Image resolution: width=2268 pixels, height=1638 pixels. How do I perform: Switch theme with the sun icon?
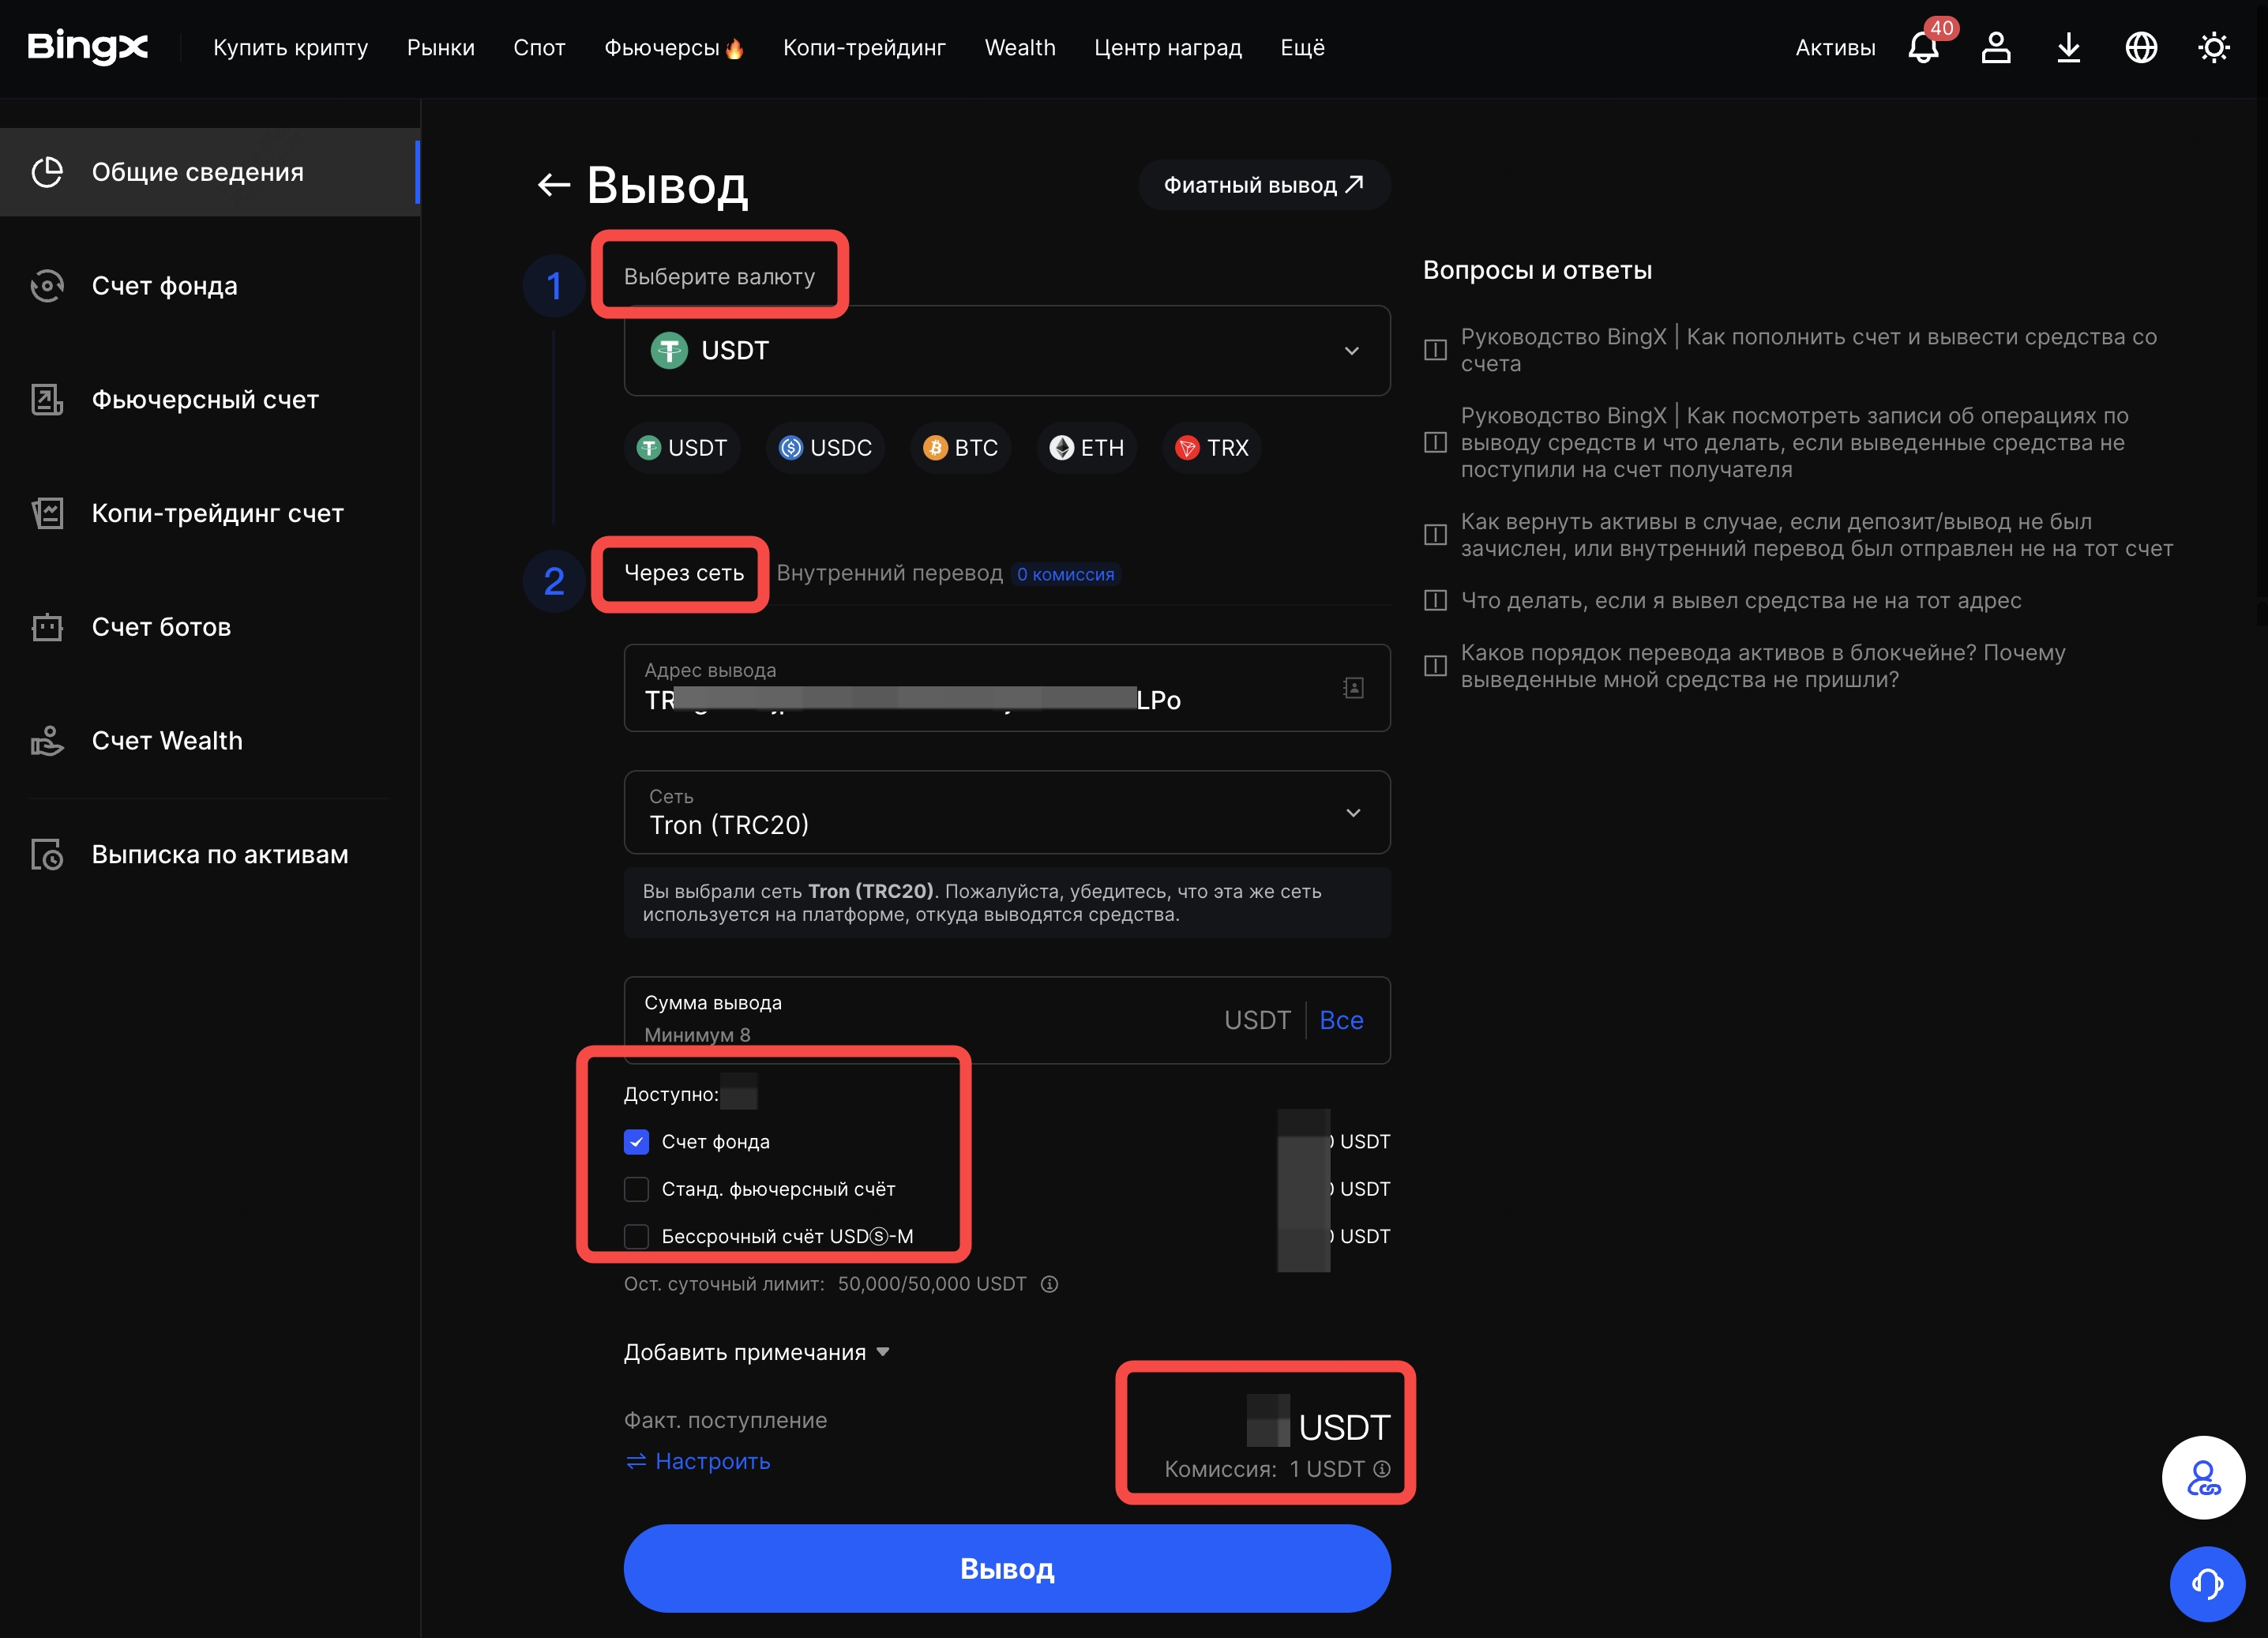pos(2213,47)
